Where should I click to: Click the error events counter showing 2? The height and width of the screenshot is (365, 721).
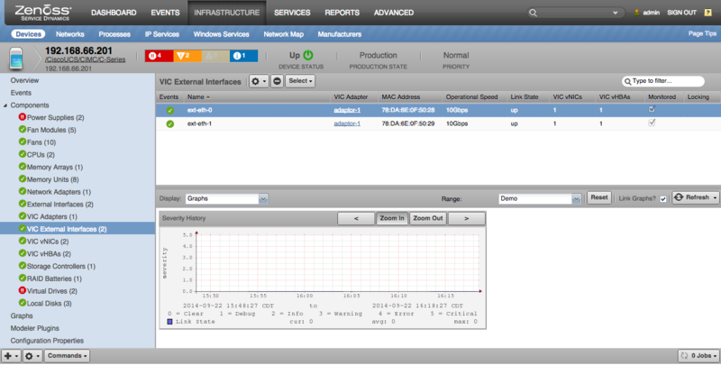point(187,56)
